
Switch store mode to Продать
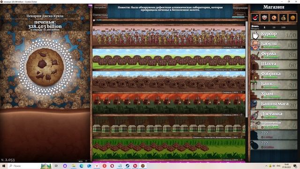coord(255,28)
